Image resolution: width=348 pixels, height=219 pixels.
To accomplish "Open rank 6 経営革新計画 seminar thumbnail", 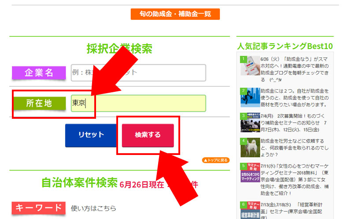I will [x=250, y=211].
